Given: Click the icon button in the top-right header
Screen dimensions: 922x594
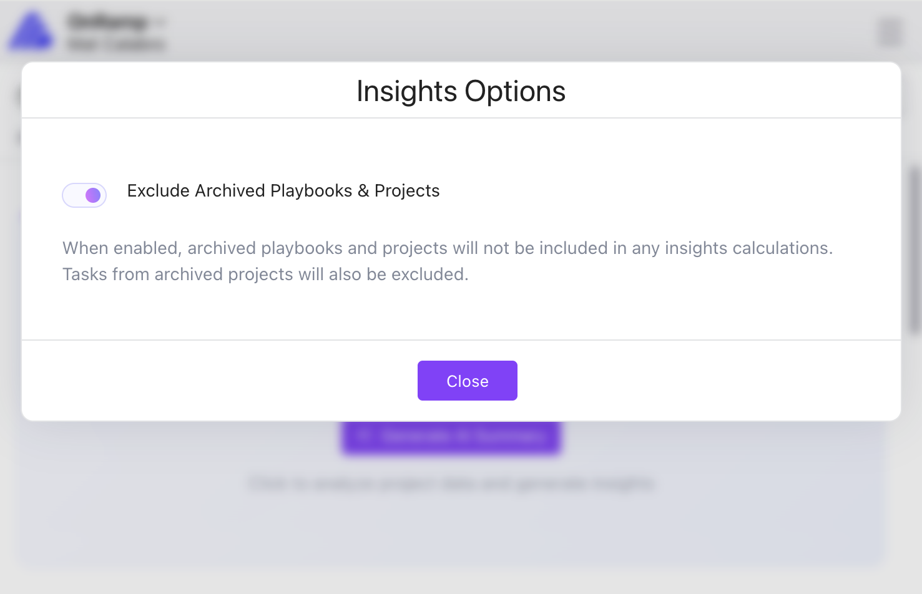Looking at the screenshot, I should click(x=889, y=33).
